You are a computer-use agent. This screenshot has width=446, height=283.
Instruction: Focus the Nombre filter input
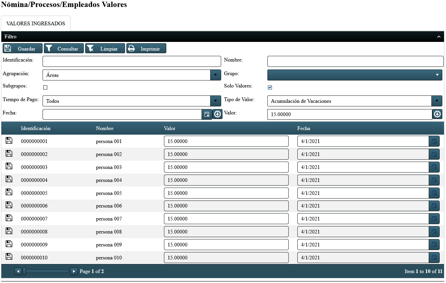(356, 62)
